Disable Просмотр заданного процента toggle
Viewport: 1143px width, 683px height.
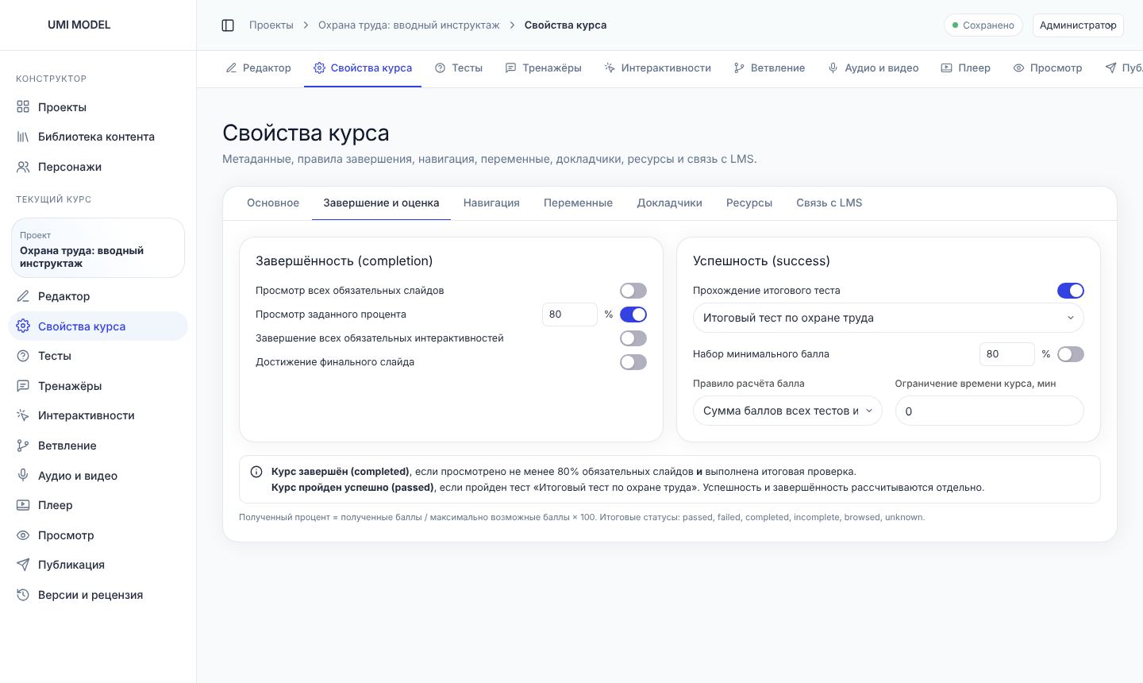click(633, 314)
